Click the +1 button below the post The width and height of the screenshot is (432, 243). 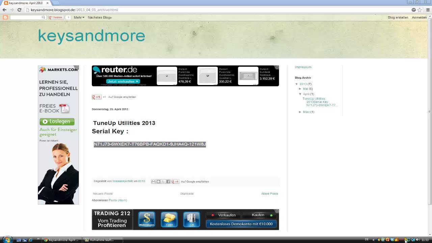point(175,182)
